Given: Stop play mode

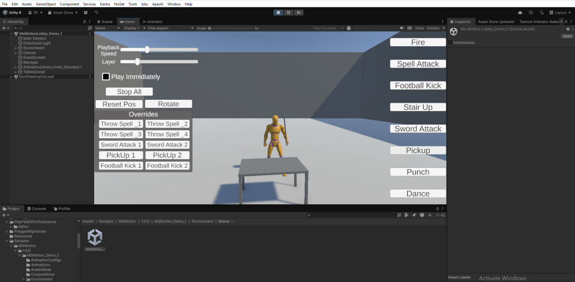Looking at the screenshot, I should 278,12.
